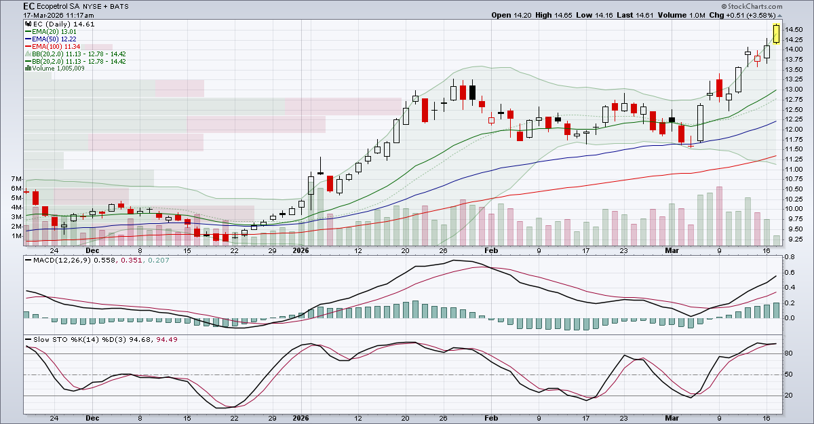Click the '11.00' price axis label
Viewport: 814px width, 424px height.
click(795, 169)
